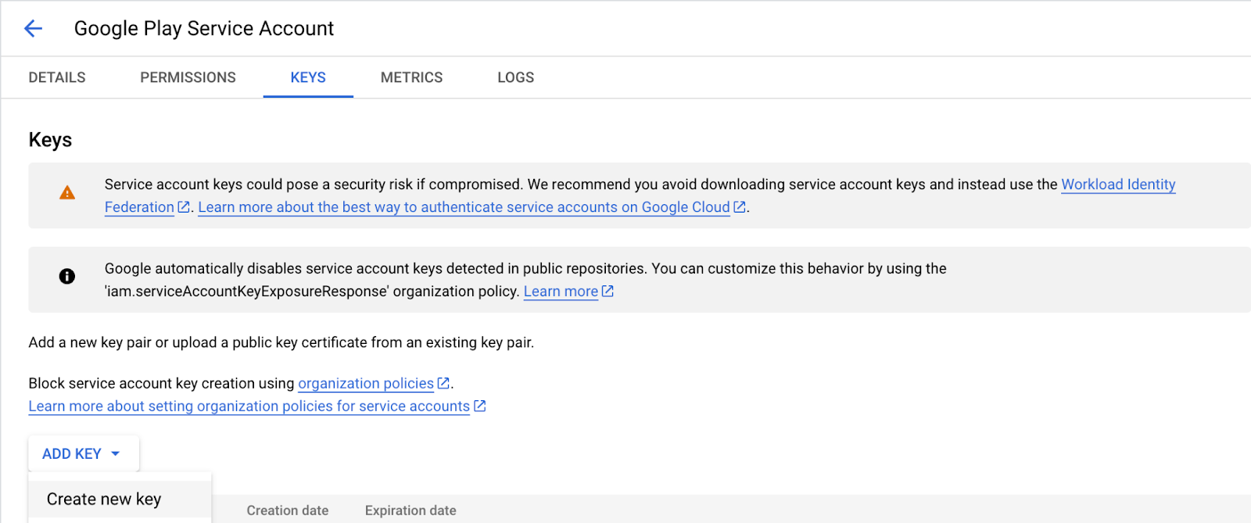The image size is (1251, 523).
Task: Click the info icon in the notice banner
Action: (x=66, y=276)
